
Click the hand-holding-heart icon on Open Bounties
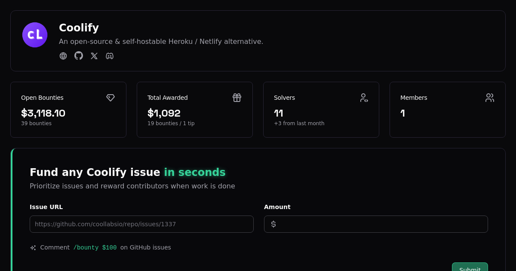point(111,98)
